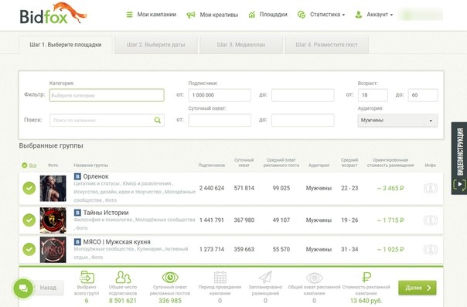The width and height of the screenshot is (467, 307).
Task: Open the Тайны Истории group photo
Action: click(x=53, y=220)
